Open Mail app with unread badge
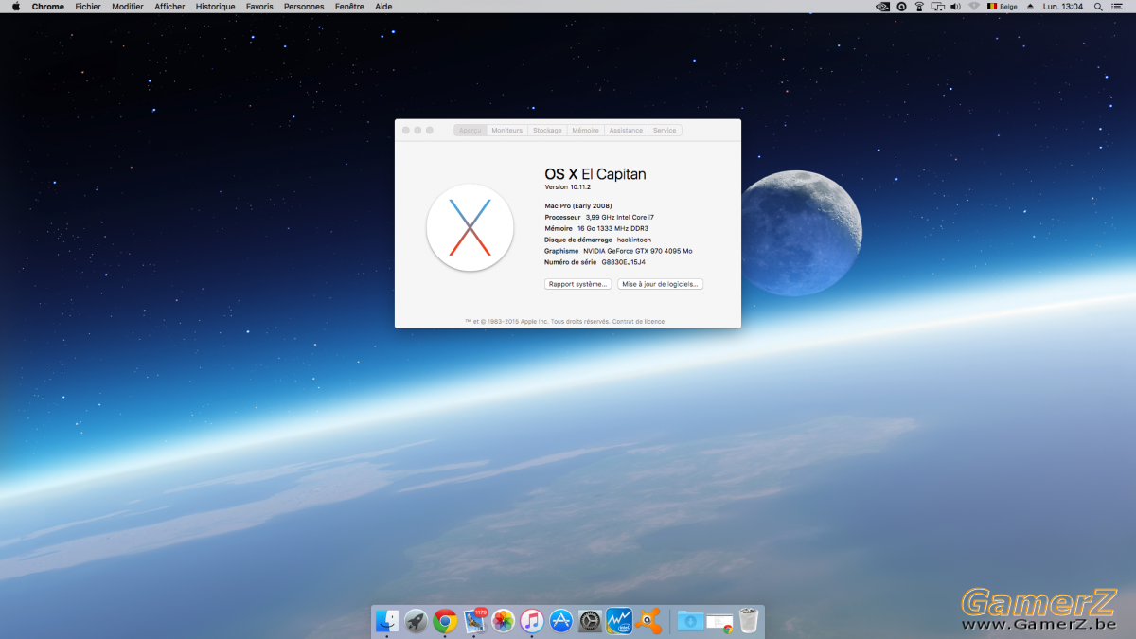Screen dimensions: 1136x639 click(x=474, y=621)
